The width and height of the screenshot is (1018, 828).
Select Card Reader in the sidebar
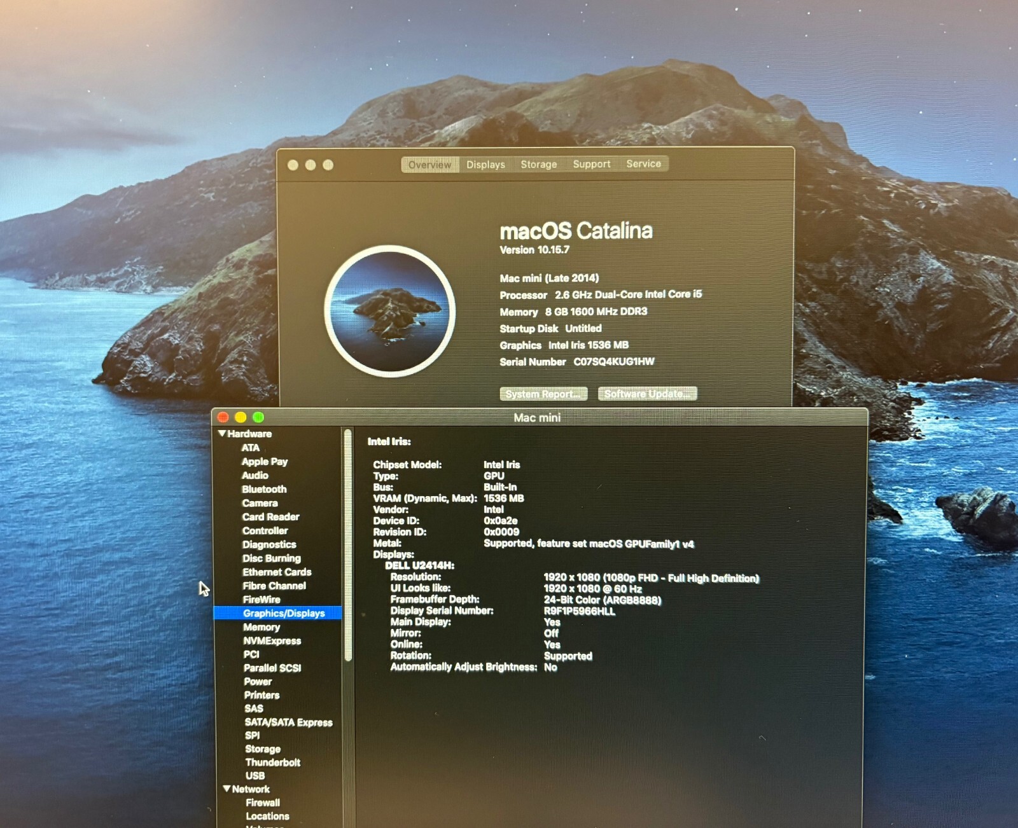click(x=270, y=516)
